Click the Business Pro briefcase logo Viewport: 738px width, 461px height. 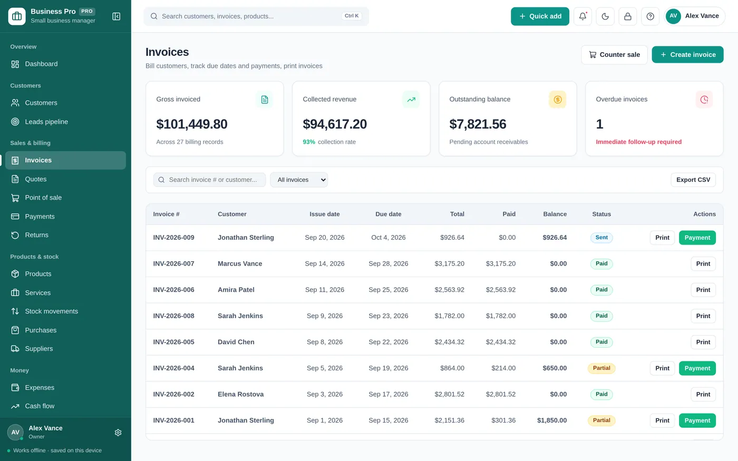click(x=17, y=16)
